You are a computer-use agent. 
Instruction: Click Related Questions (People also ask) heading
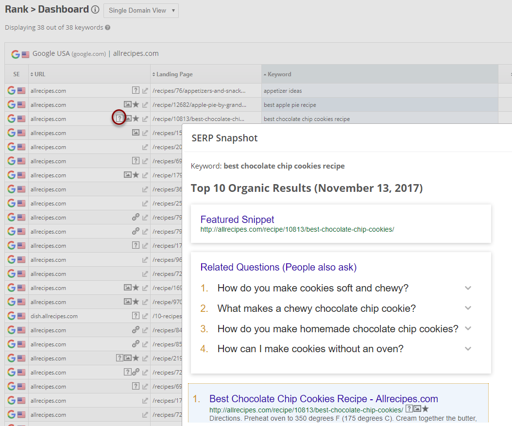pos(278,267)
